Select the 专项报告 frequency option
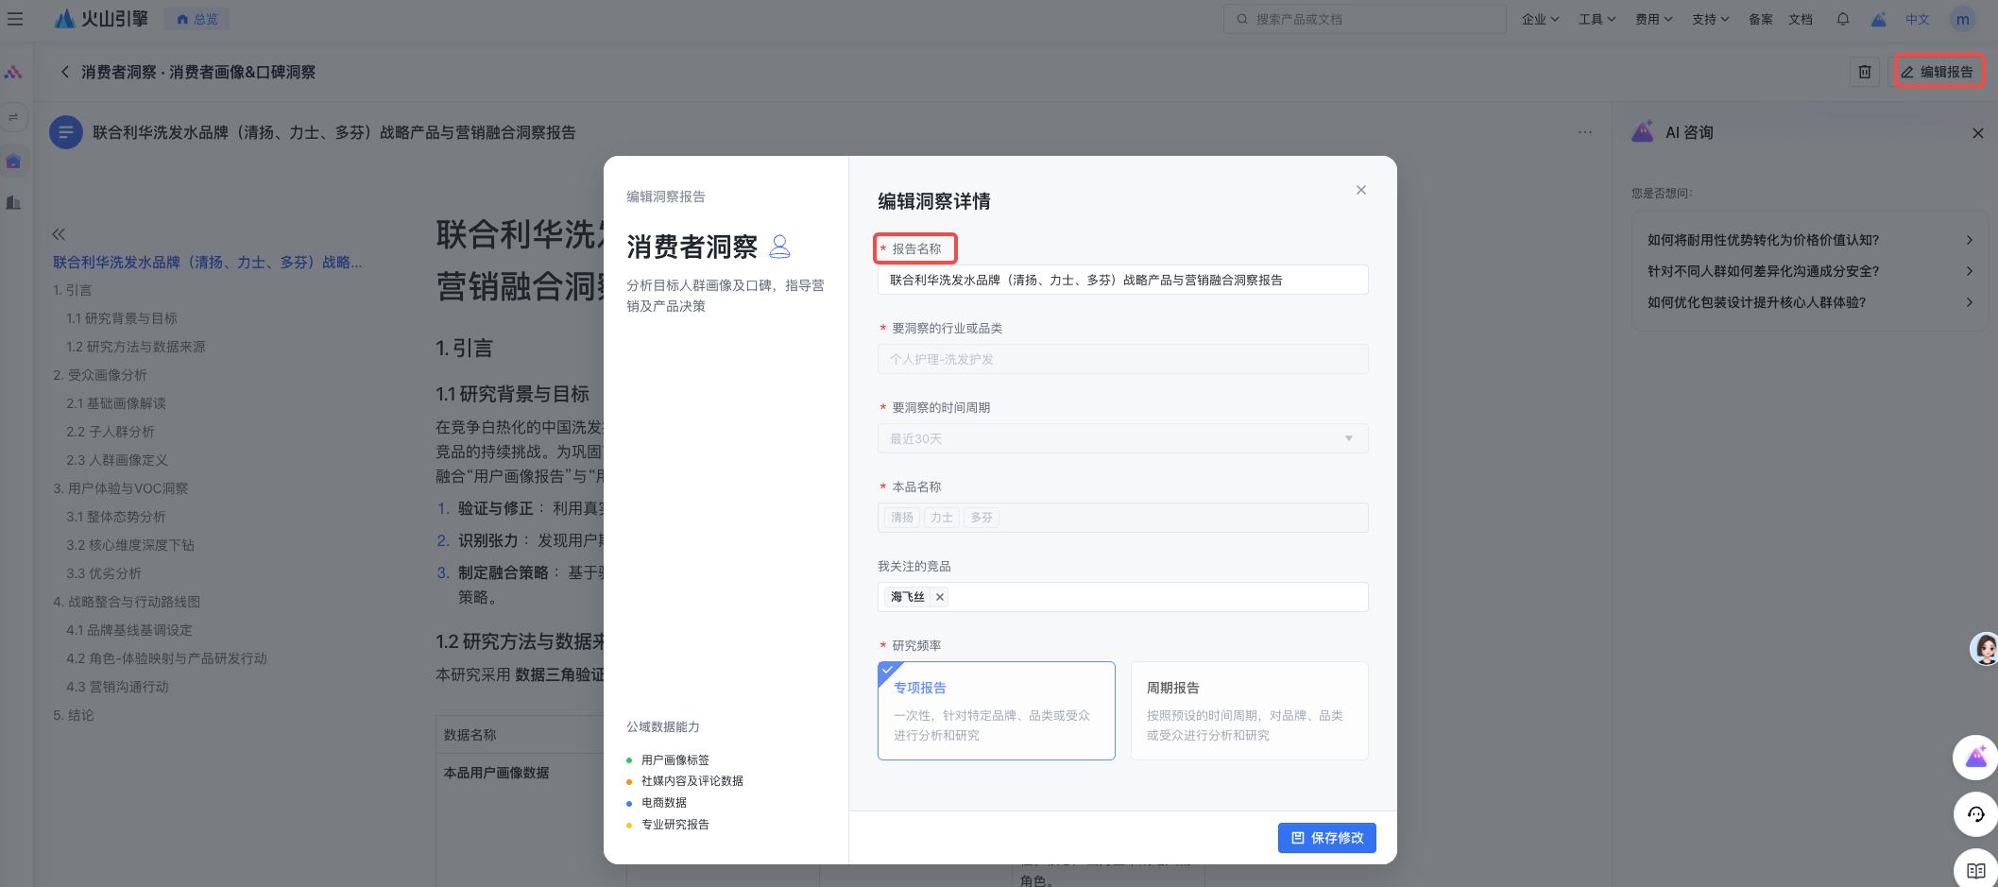Screen dimensions: 1998x887 pos(997,710)
